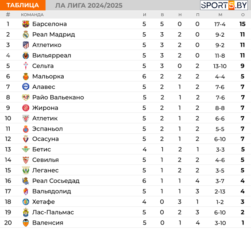This screenshot has width=251, height=231.
Task: Select the Atlético Madrid crest
Action: 26,45
